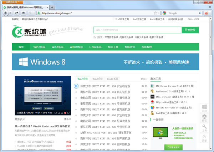The width and height of the screenshot is (214, 152).
Task: Open 深度技术 GHOST WIN7 SP1 X64 安全稳定版
Action: click(x=105, y=86)
